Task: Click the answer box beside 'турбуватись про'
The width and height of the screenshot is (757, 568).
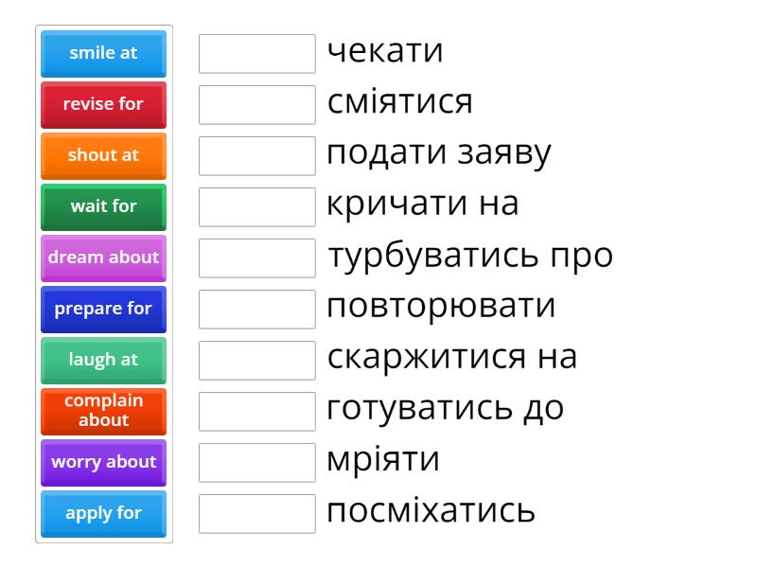Action: tap(256, 257)
